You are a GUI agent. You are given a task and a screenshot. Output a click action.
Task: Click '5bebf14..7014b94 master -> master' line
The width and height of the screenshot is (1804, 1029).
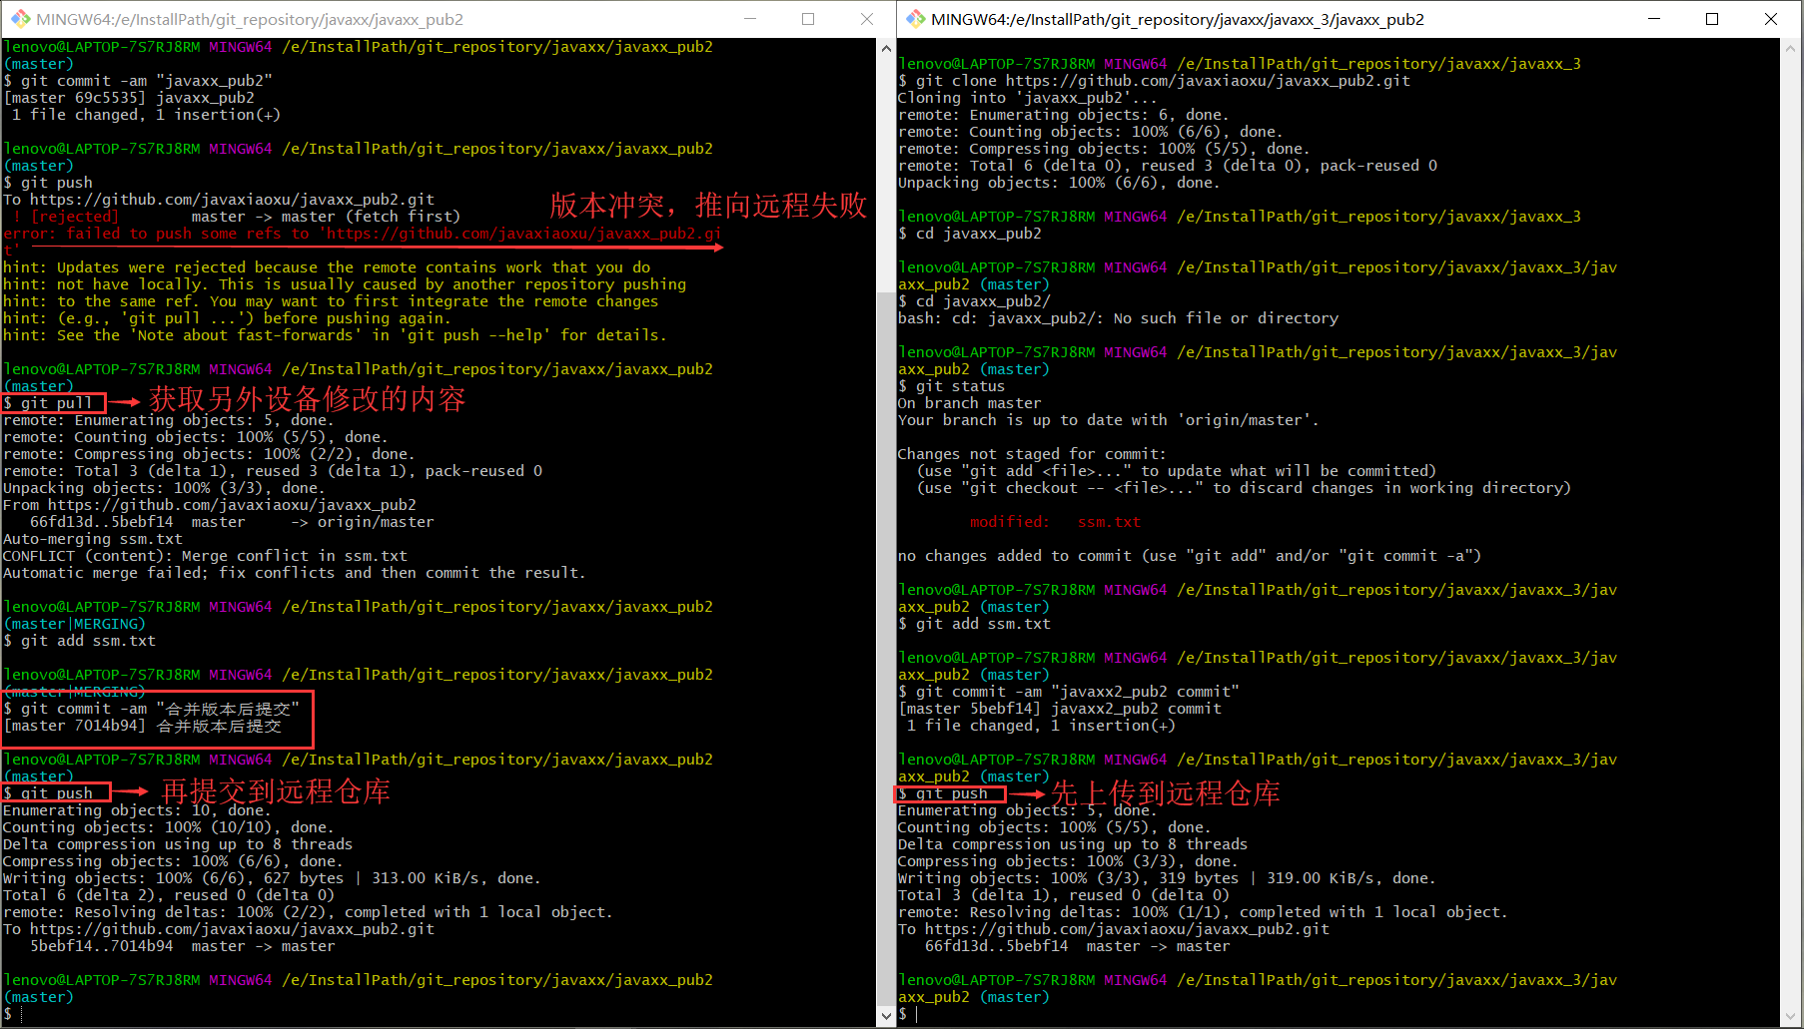click(x=183, y=946)
